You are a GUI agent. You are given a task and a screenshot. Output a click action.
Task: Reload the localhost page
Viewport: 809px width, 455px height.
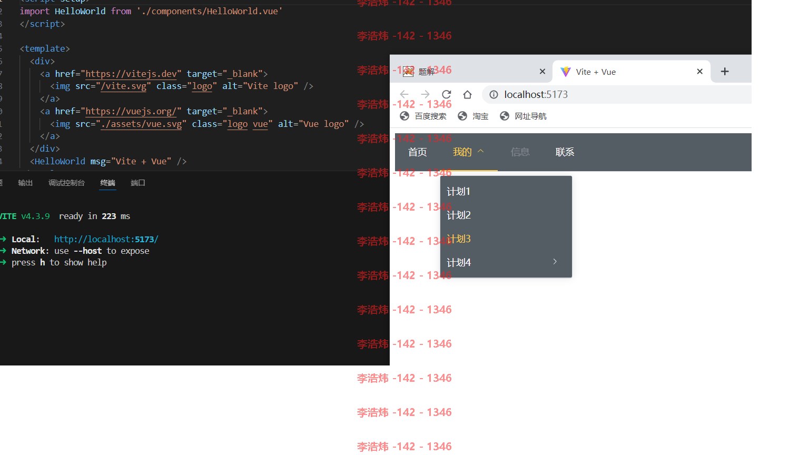447,95
